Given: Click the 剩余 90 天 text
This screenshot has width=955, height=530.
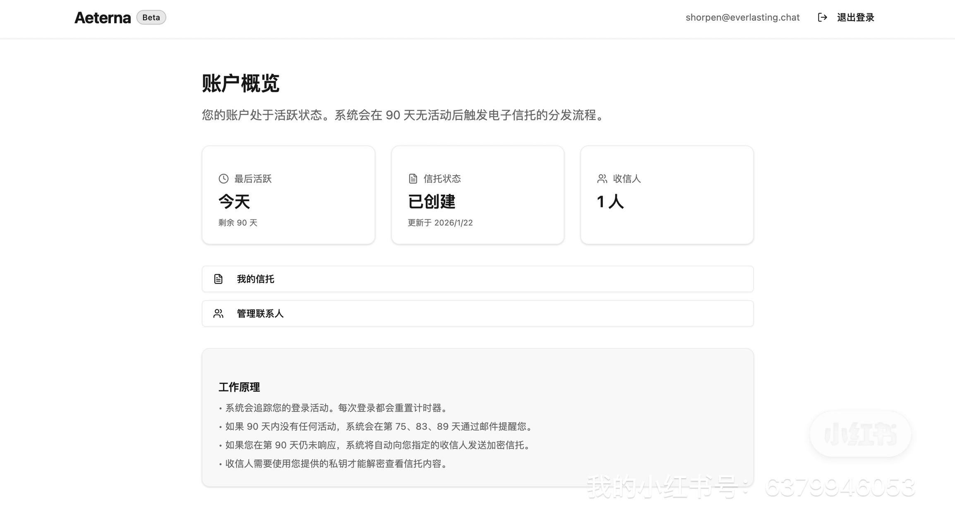Looking at the screenshot, I should coord(238,223).
